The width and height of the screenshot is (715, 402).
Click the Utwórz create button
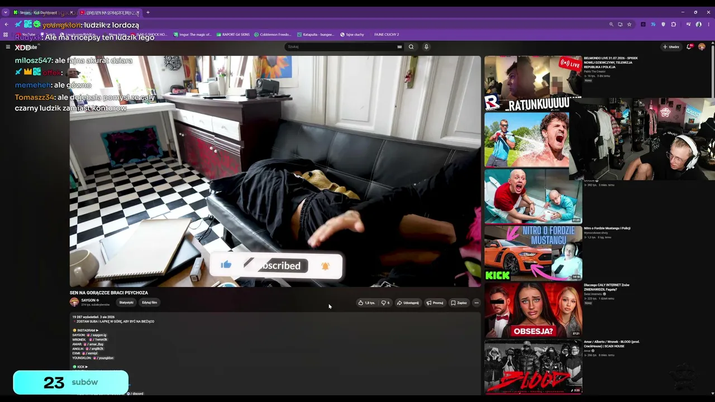point(671,47)
